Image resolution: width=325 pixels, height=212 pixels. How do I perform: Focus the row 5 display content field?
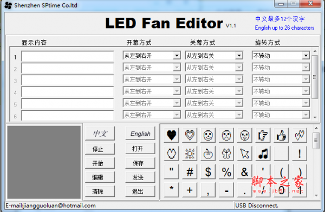pyautogui.click(x=68, y=104)
